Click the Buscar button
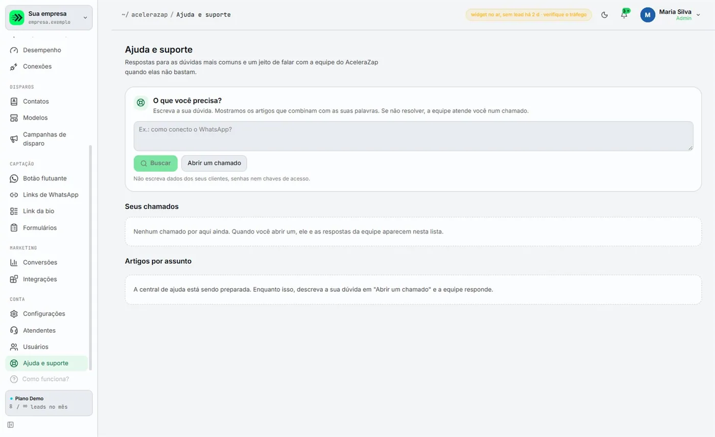Viewport: 715px width, 437px height. [x=156, y=163]
